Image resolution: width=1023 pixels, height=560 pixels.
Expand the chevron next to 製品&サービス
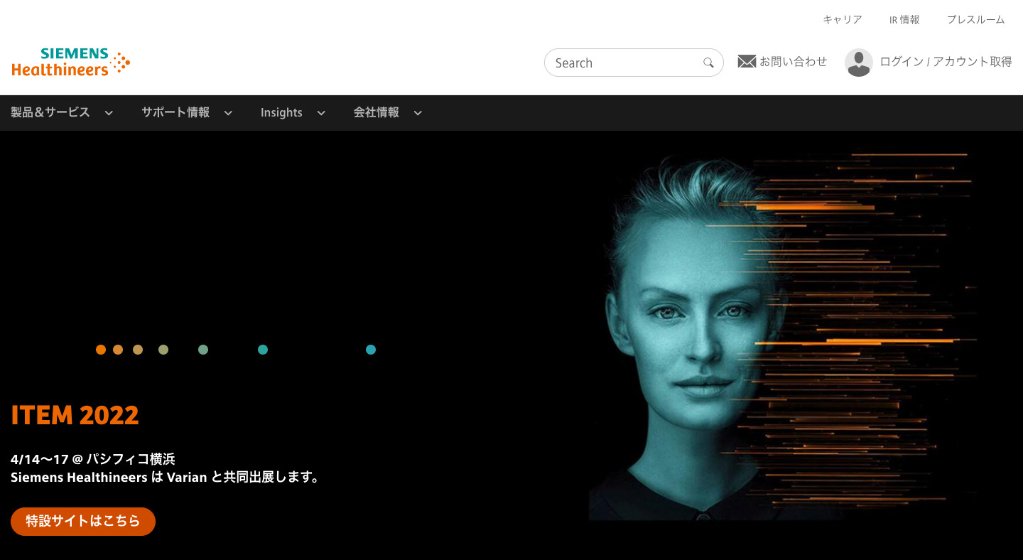(109, 113)
